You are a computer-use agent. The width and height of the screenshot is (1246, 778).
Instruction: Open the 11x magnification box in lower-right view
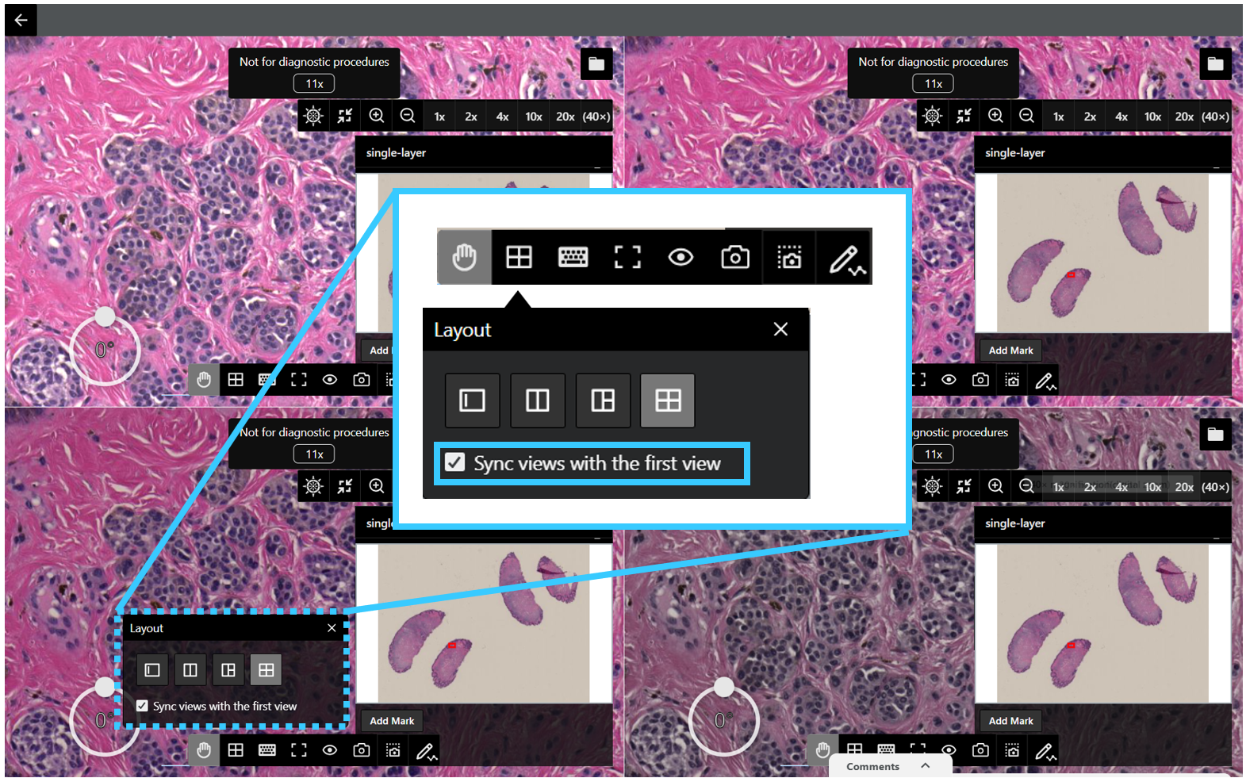pos(933,454)
